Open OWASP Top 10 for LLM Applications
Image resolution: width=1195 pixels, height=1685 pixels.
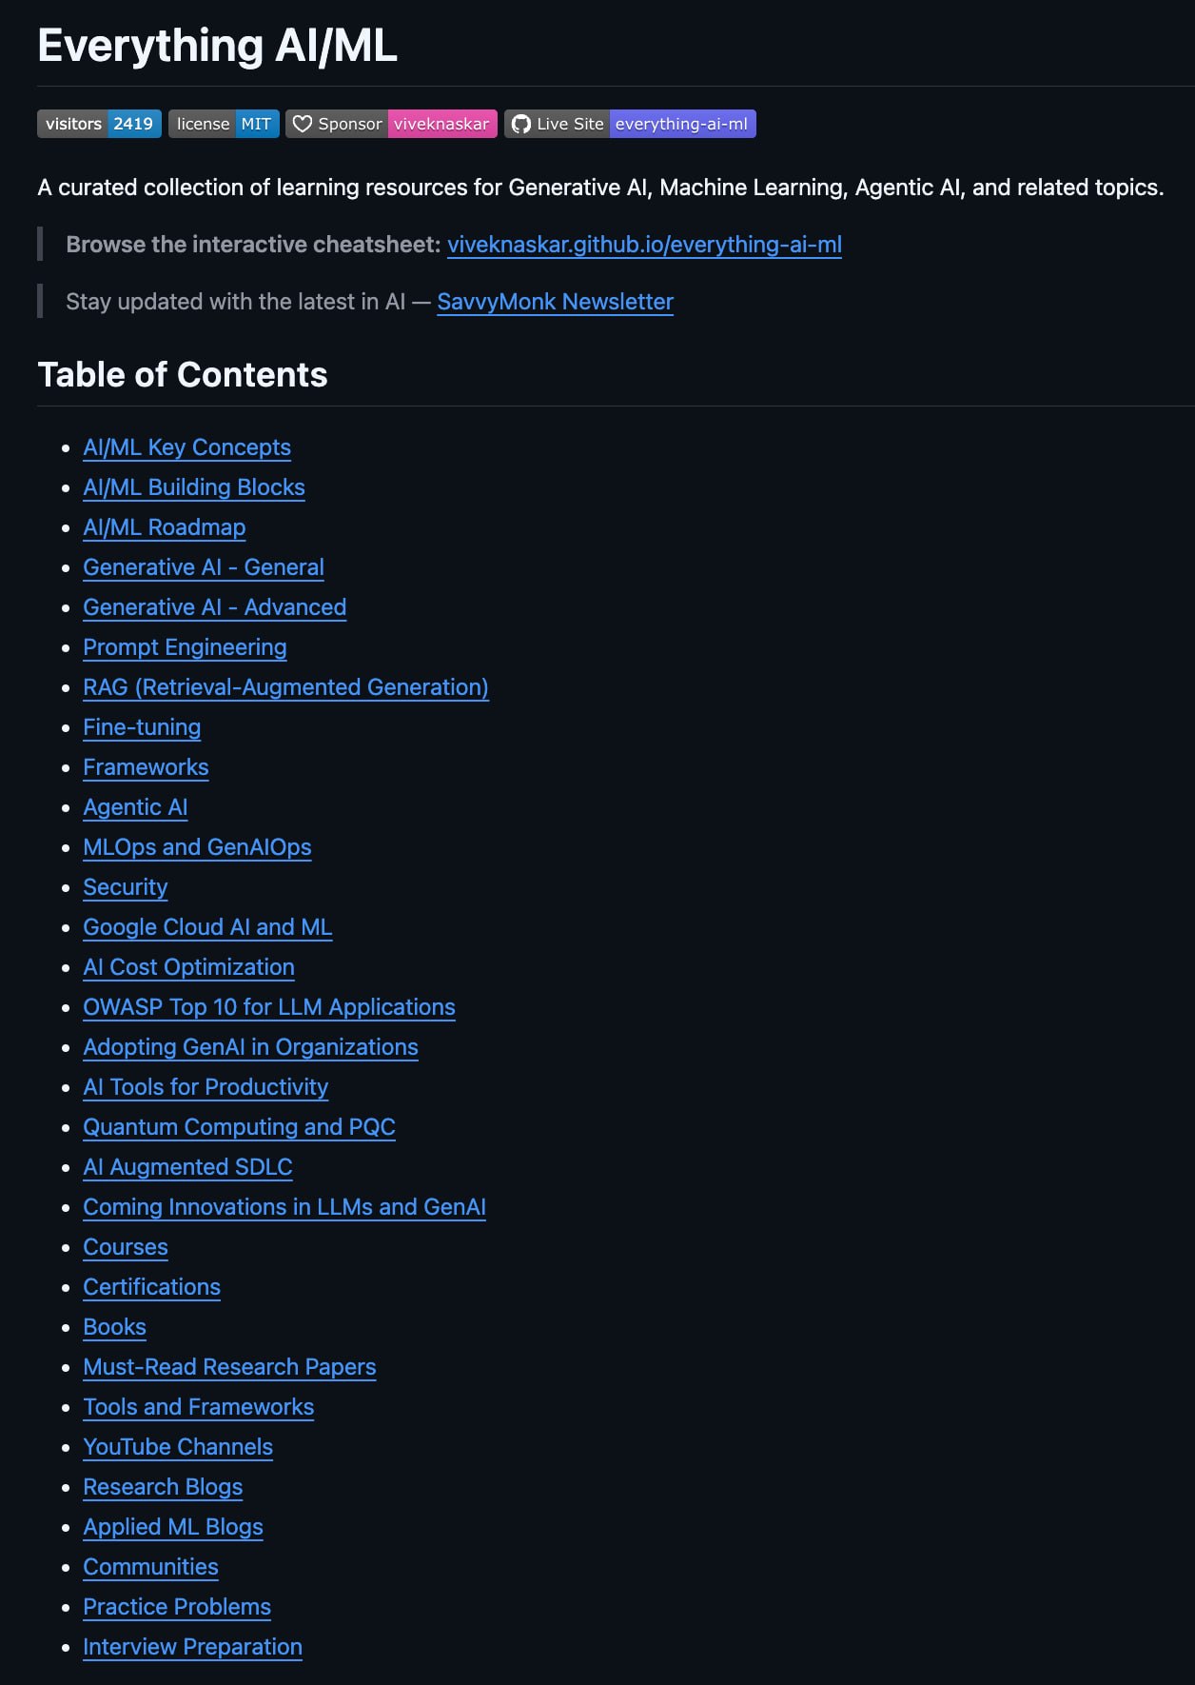click(x=269, y=1007)
